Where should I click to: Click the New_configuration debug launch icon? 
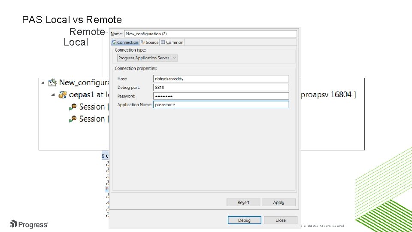point(52,82)
